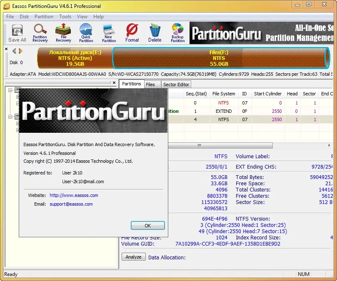337x281 pixels.
Task: Open the Partition menu
Action: 44,17
